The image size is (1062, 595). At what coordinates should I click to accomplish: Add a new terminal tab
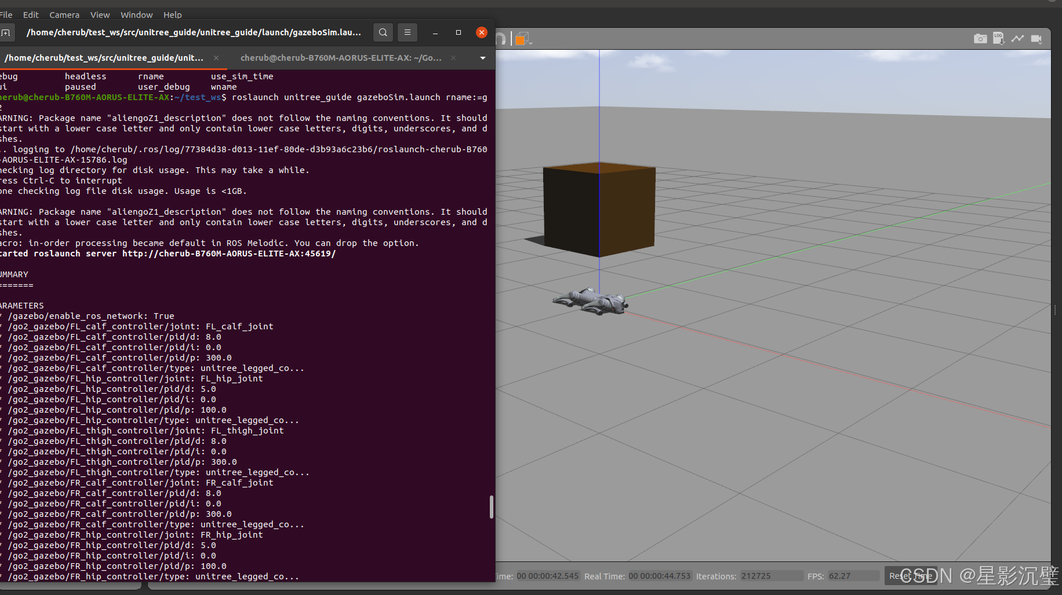point(5,32)
